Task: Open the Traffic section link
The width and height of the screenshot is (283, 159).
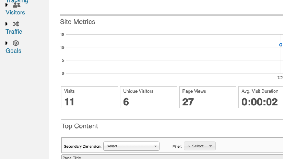Action: point(14,32)
